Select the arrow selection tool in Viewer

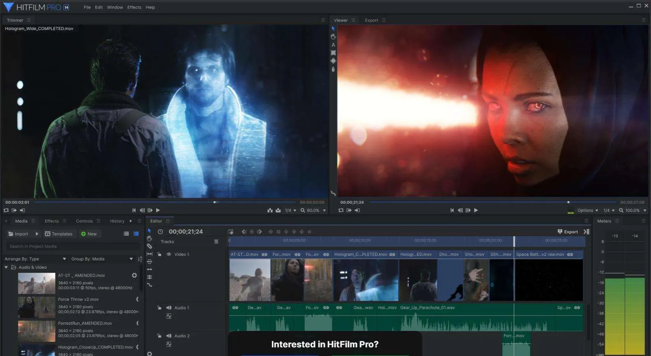click(333, 28)
